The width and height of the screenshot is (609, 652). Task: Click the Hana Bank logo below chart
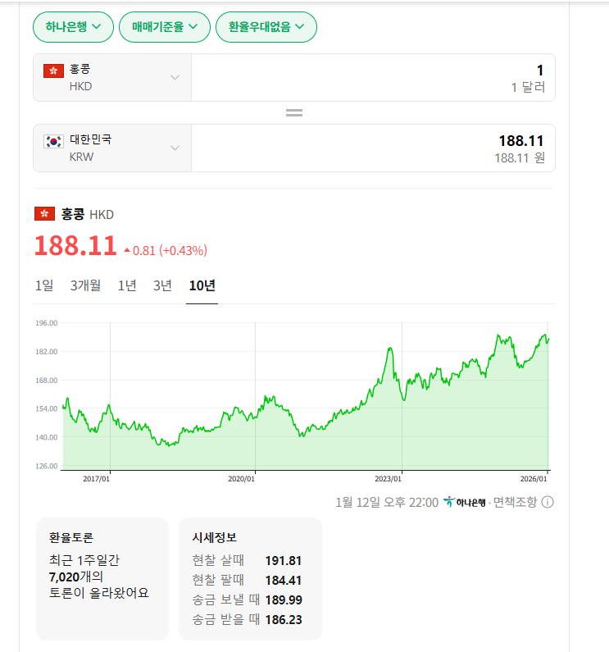coord(465,502)
